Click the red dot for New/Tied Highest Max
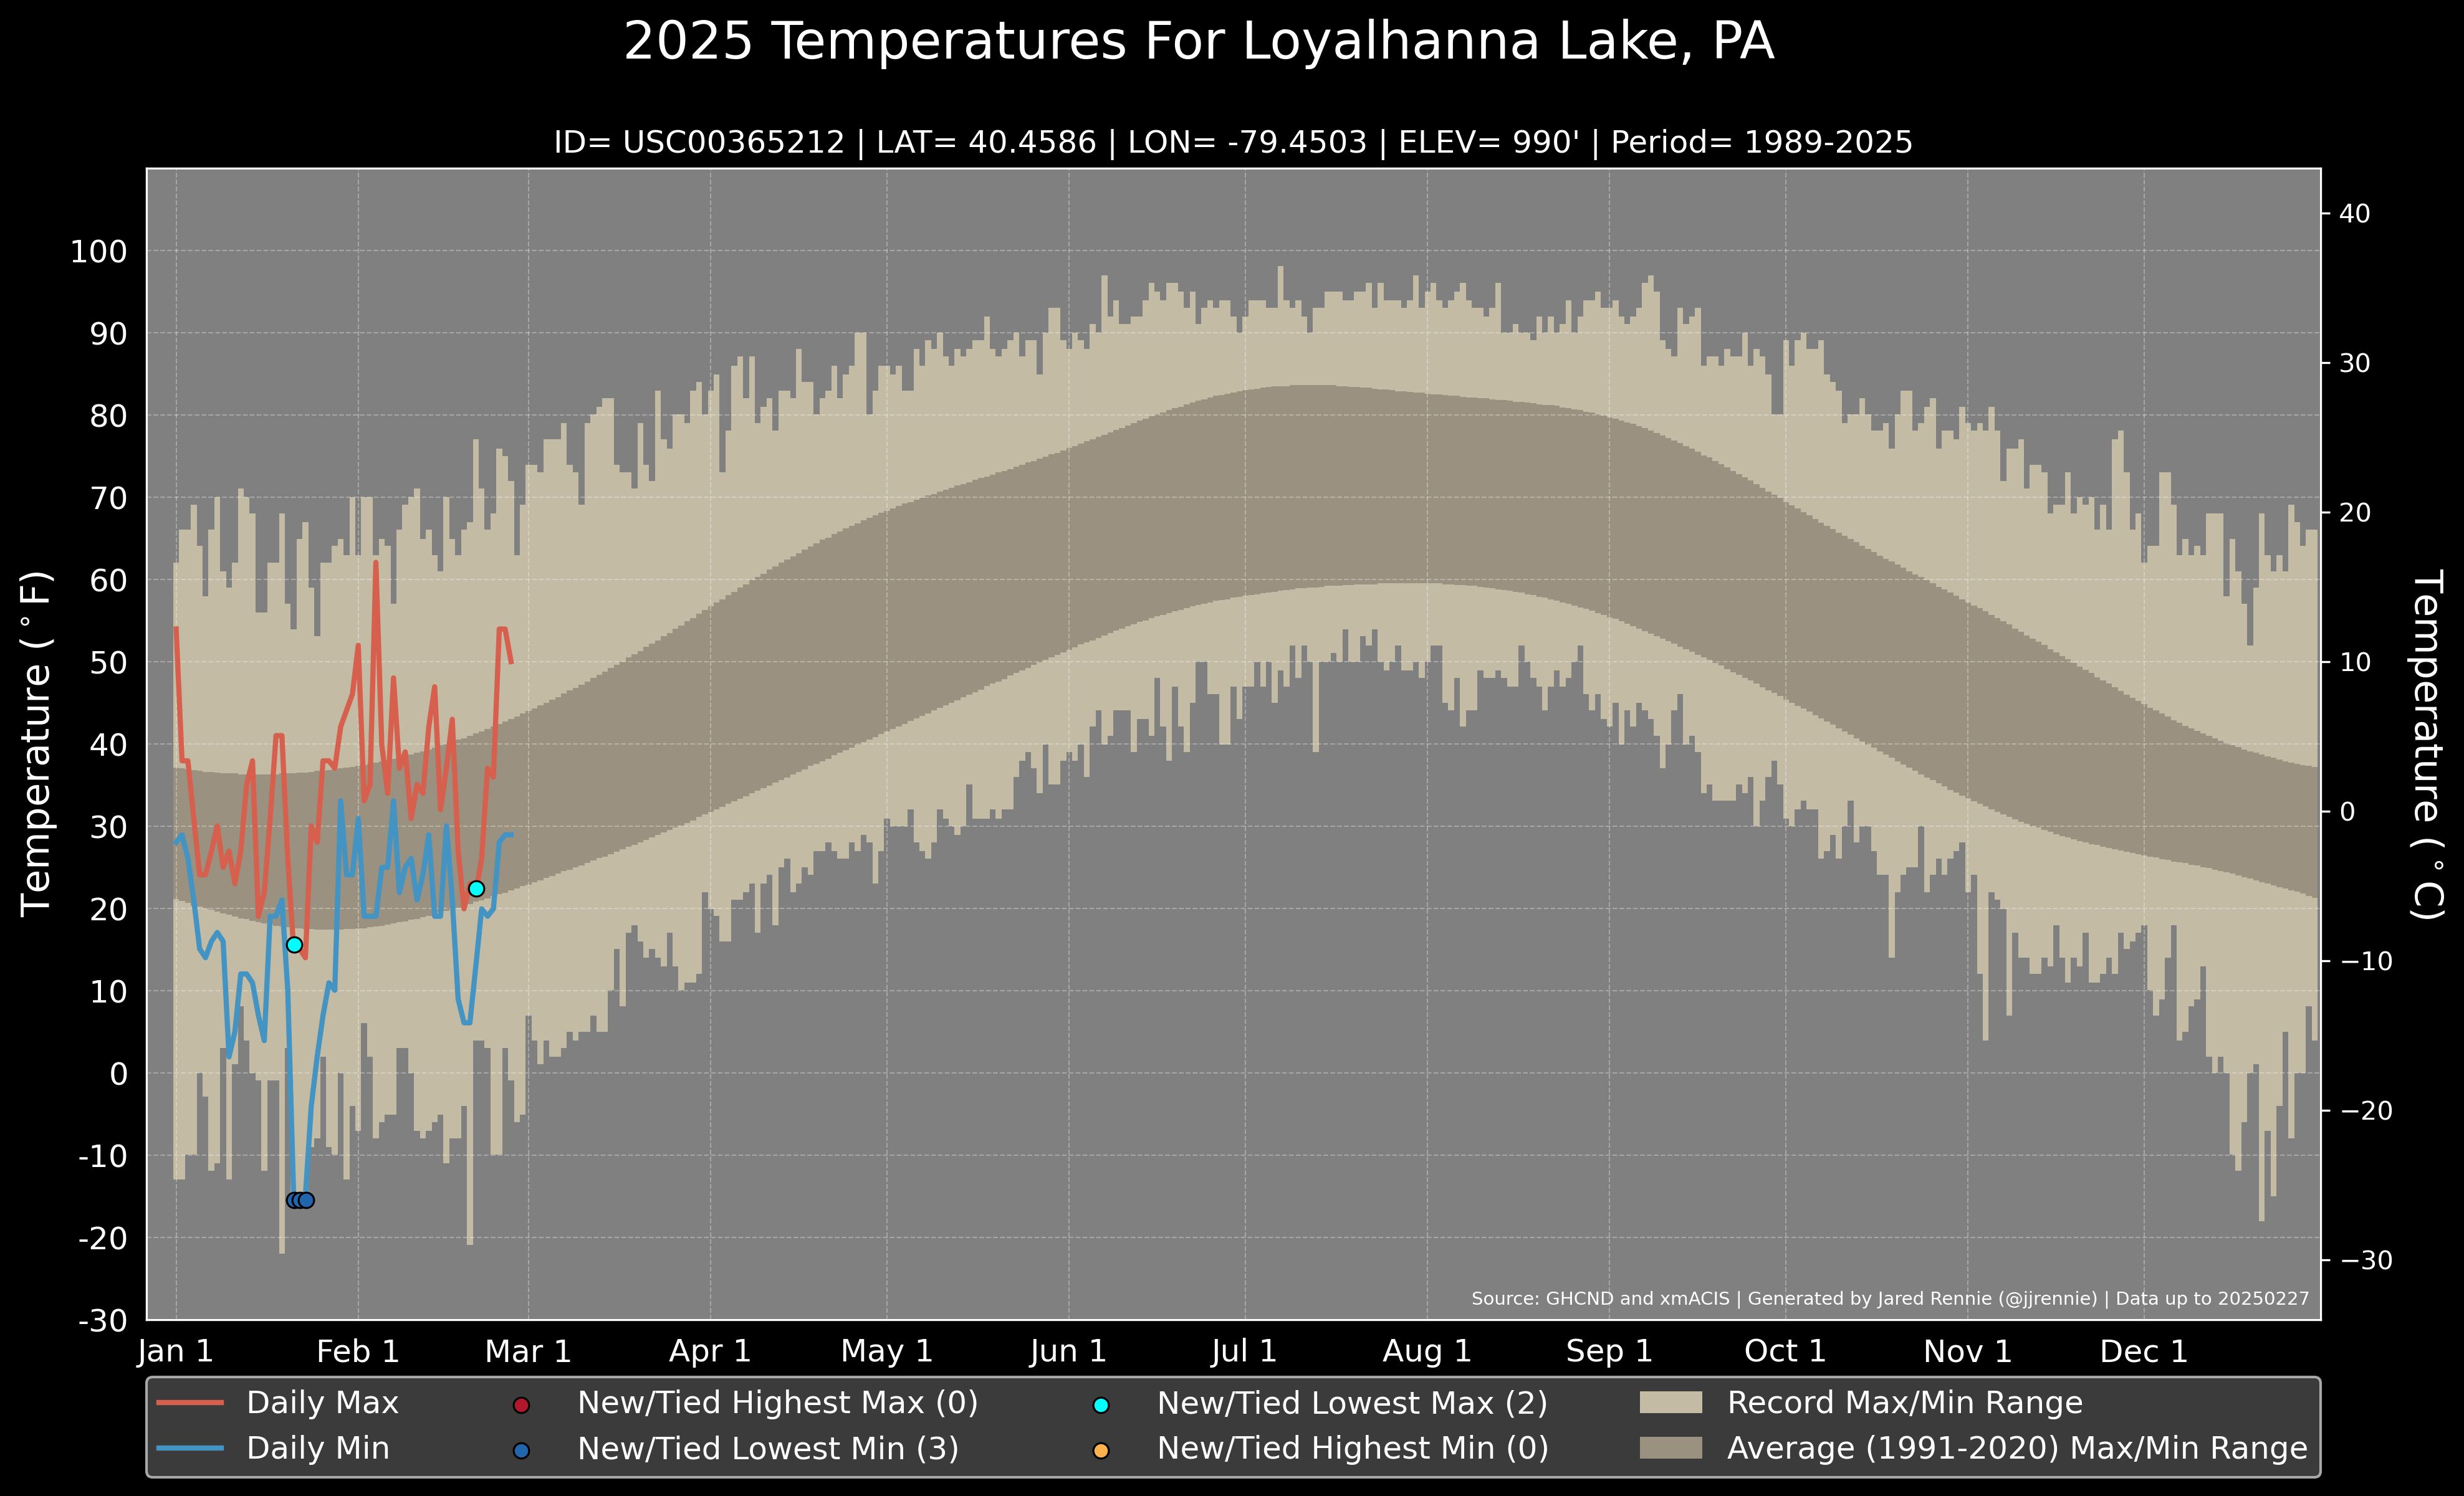The height and width of the screenshot is (1496, 2464). point(520,1405)
